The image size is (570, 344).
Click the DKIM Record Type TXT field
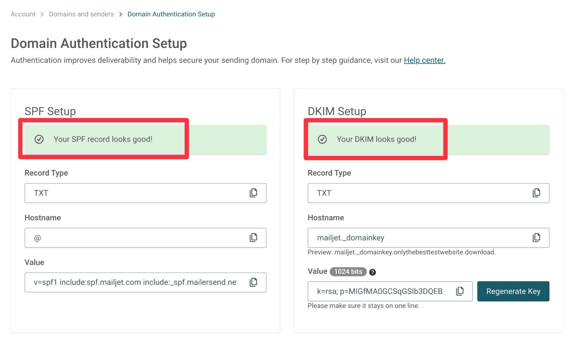point(428,193)
